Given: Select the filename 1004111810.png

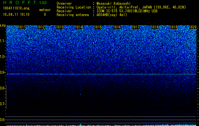Looking at the screenshot, I should tap(16, 9).
